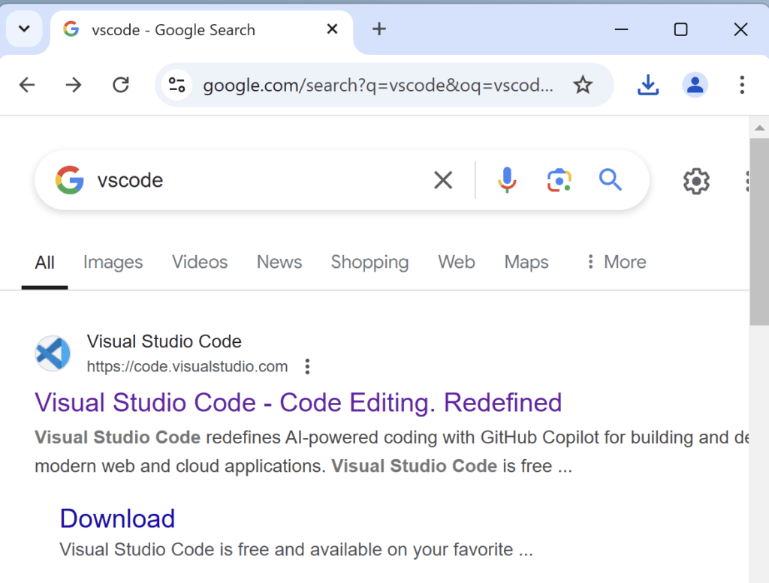Switch to the Shopping results tab
The image size is (769, 583).
click(x=369, y=263)
